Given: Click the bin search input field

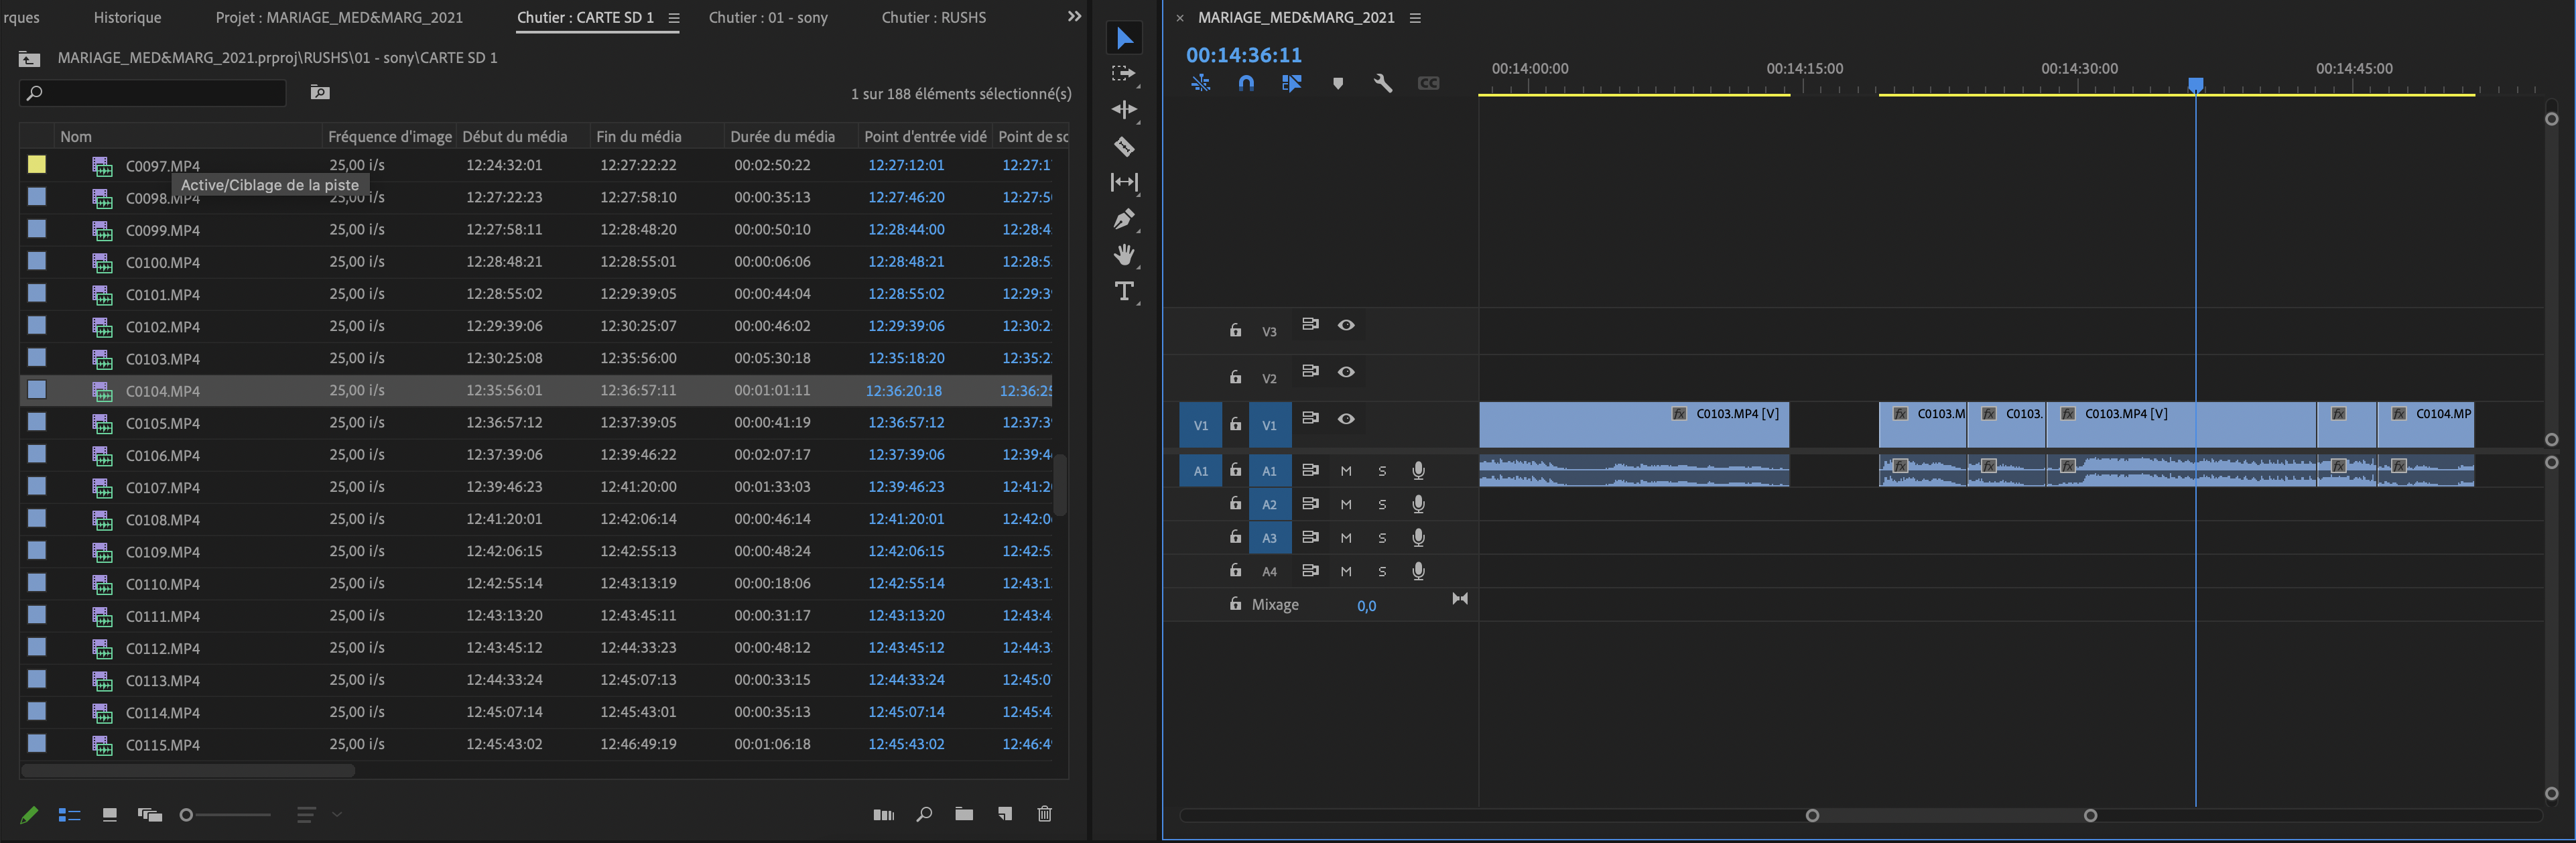Looking at the screenshot, I should [160, 93].
